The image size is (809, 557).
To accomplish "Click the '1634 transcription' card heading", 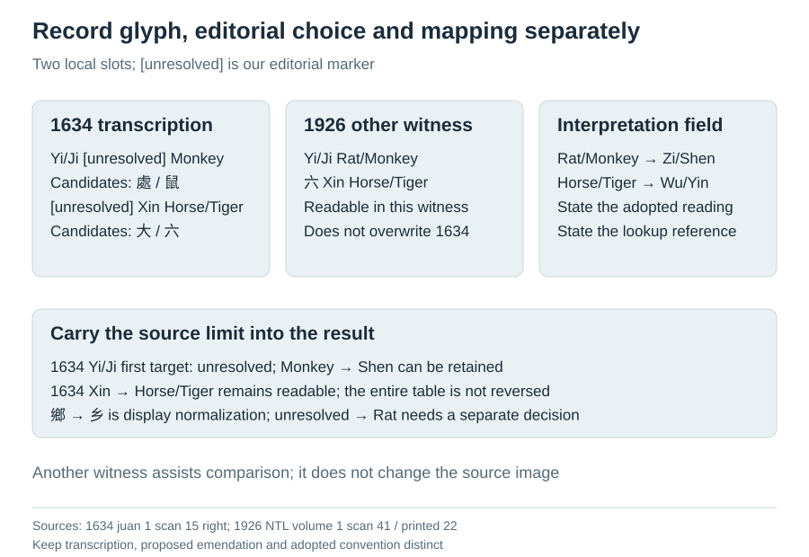I will tap(131, 126).
